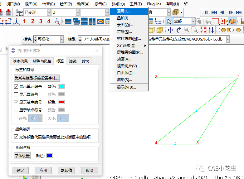This screenshot has height=179, width=244.
Task: Click the red rectangle drag-select icon
Action: click(x=216, y=21)
